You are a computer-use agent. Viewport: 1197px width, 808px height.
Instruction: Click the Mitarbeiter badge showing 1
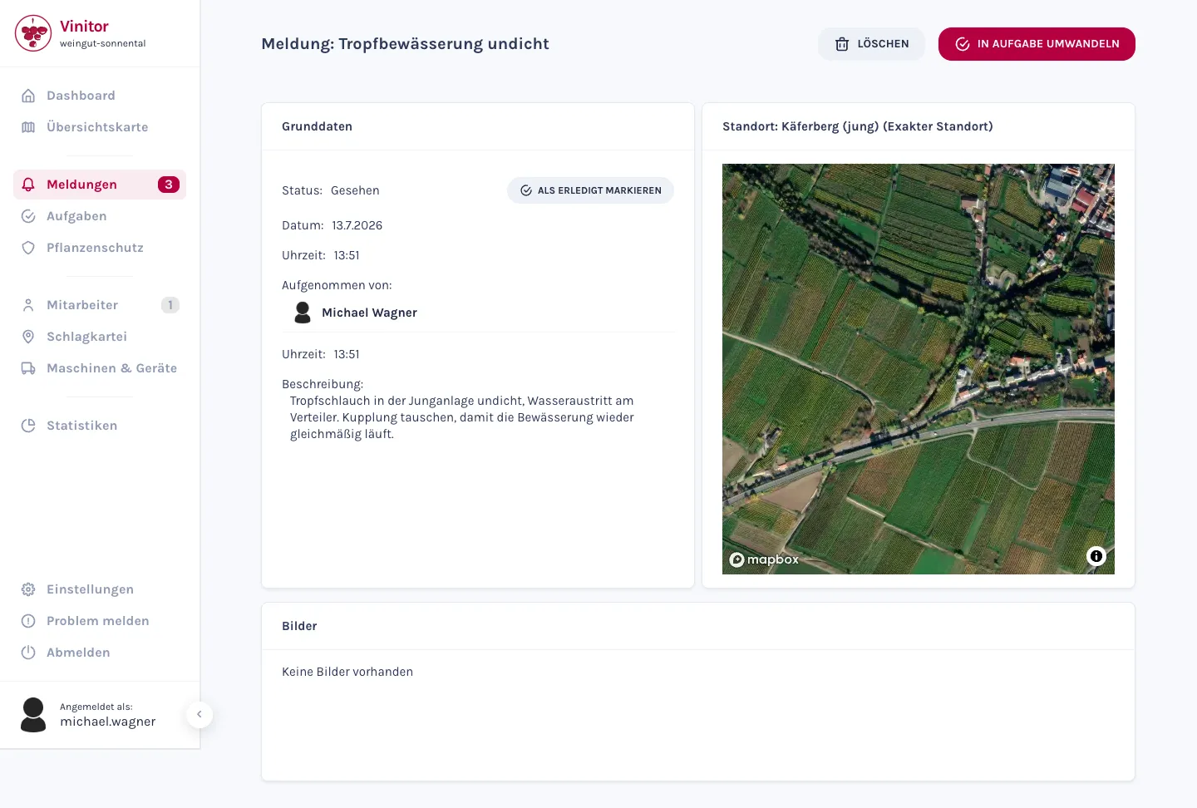point(170,305)
